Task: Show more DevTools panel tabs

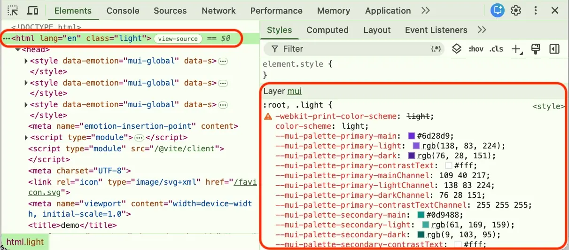Action: tap(425, 10)
